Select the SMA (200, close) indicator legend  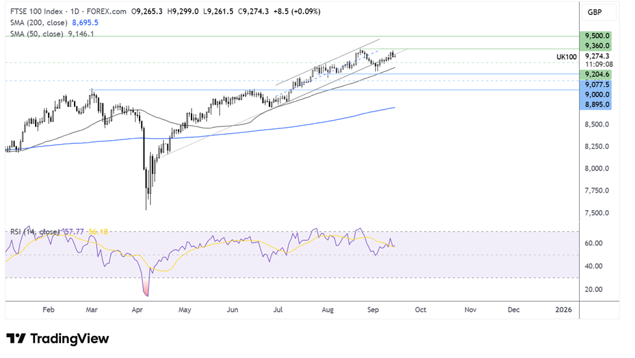tap(38, 23)
